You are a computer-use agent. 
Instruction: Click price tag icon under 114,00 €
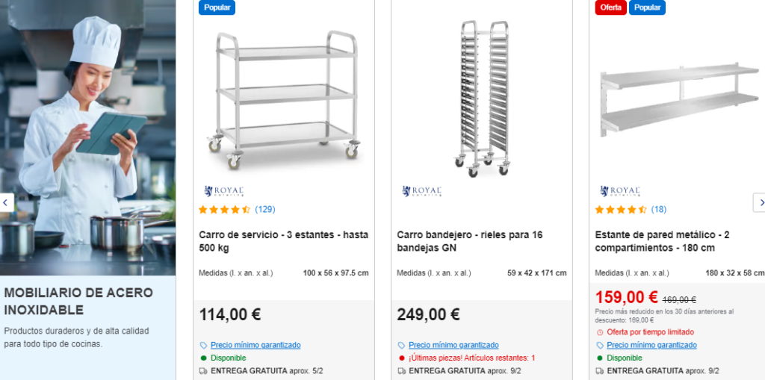pos(203,346)
